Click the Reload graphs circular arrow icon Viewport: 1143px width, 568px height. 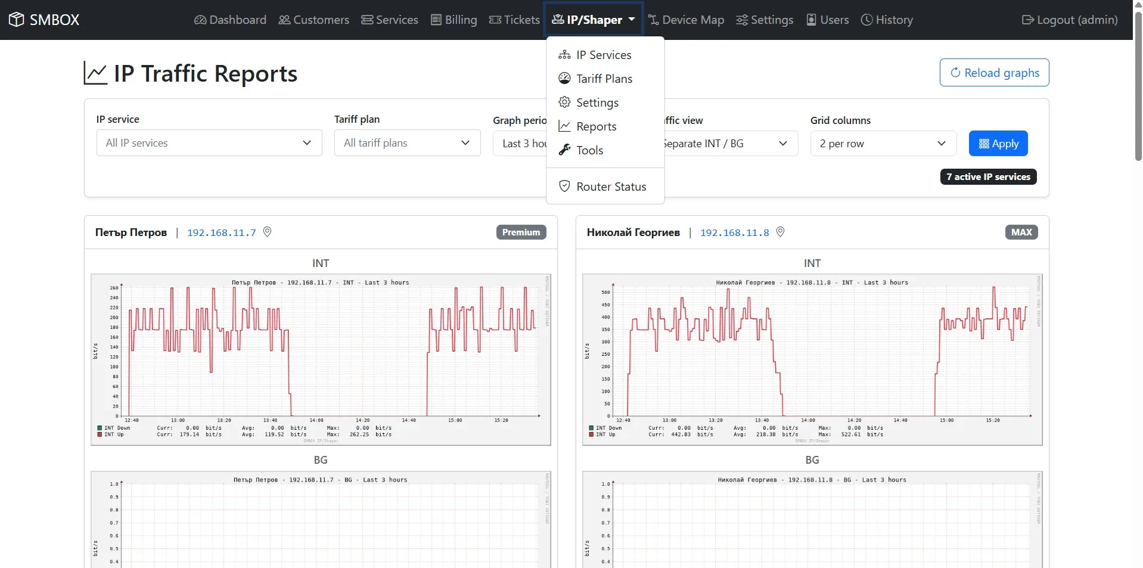coord(955,73)
